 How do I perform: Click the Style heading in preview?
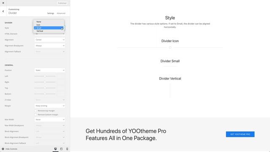coord(170,18)
